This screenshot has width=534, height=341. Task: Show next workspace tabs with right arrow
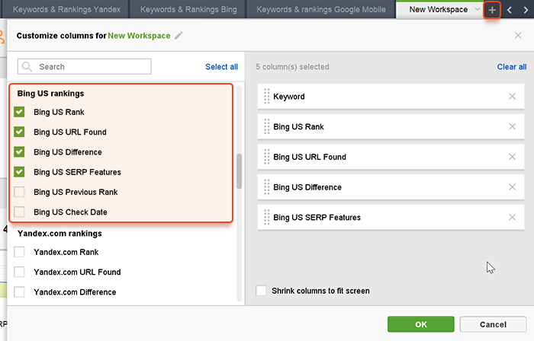[526, 10]
